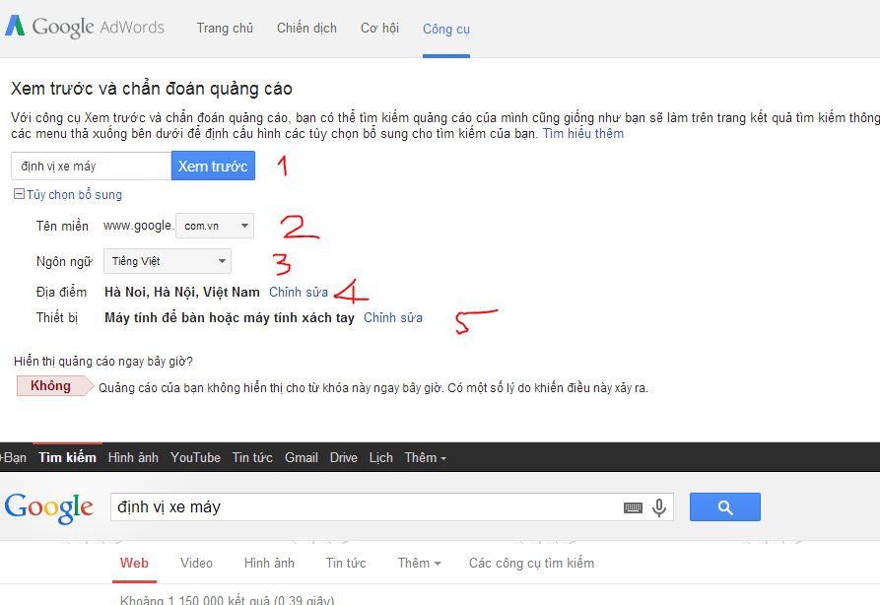
Task: Expand the Thêm menu in black bar
Action: (x=426, y=457)
